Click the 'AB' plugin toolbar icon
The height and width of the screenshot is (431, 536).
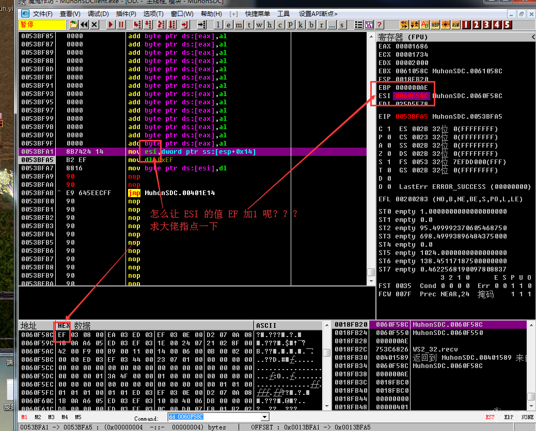click(425, 25)
